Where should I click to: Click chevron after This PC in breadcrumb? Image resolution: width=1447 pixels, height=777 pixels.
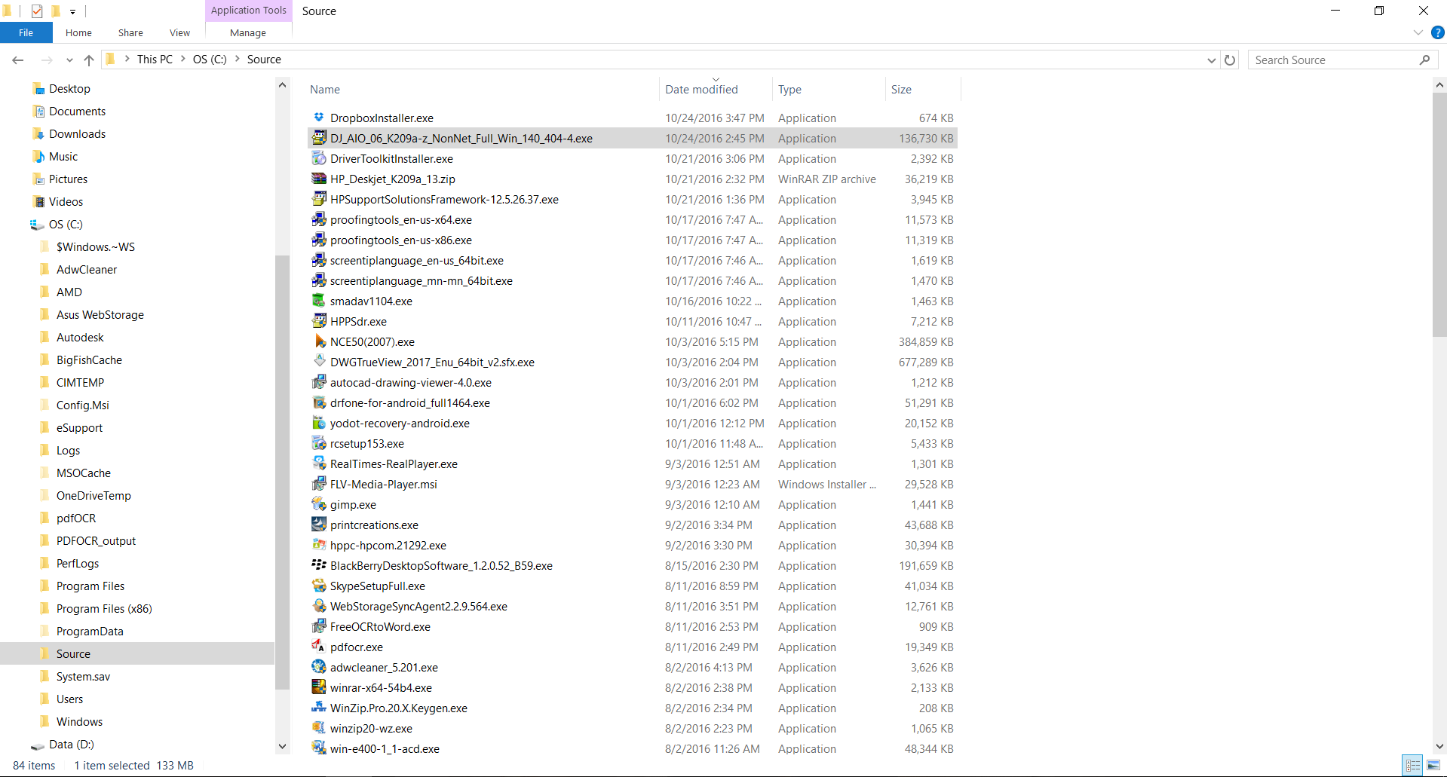click(x=183, y=59)
